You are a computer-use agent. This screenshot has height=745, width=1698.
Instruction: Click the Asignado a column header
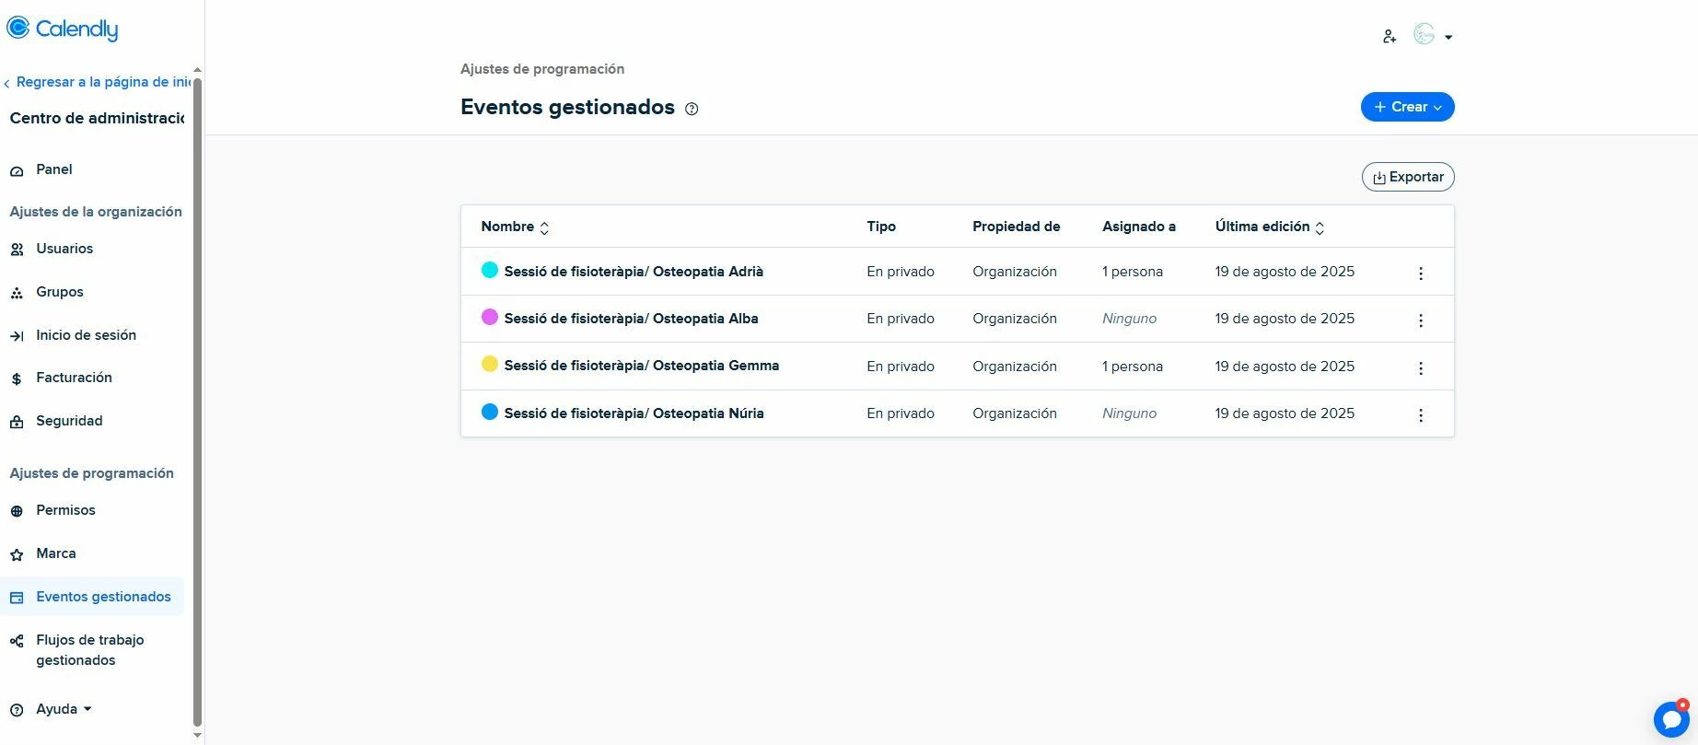[x=1139, y=227]
